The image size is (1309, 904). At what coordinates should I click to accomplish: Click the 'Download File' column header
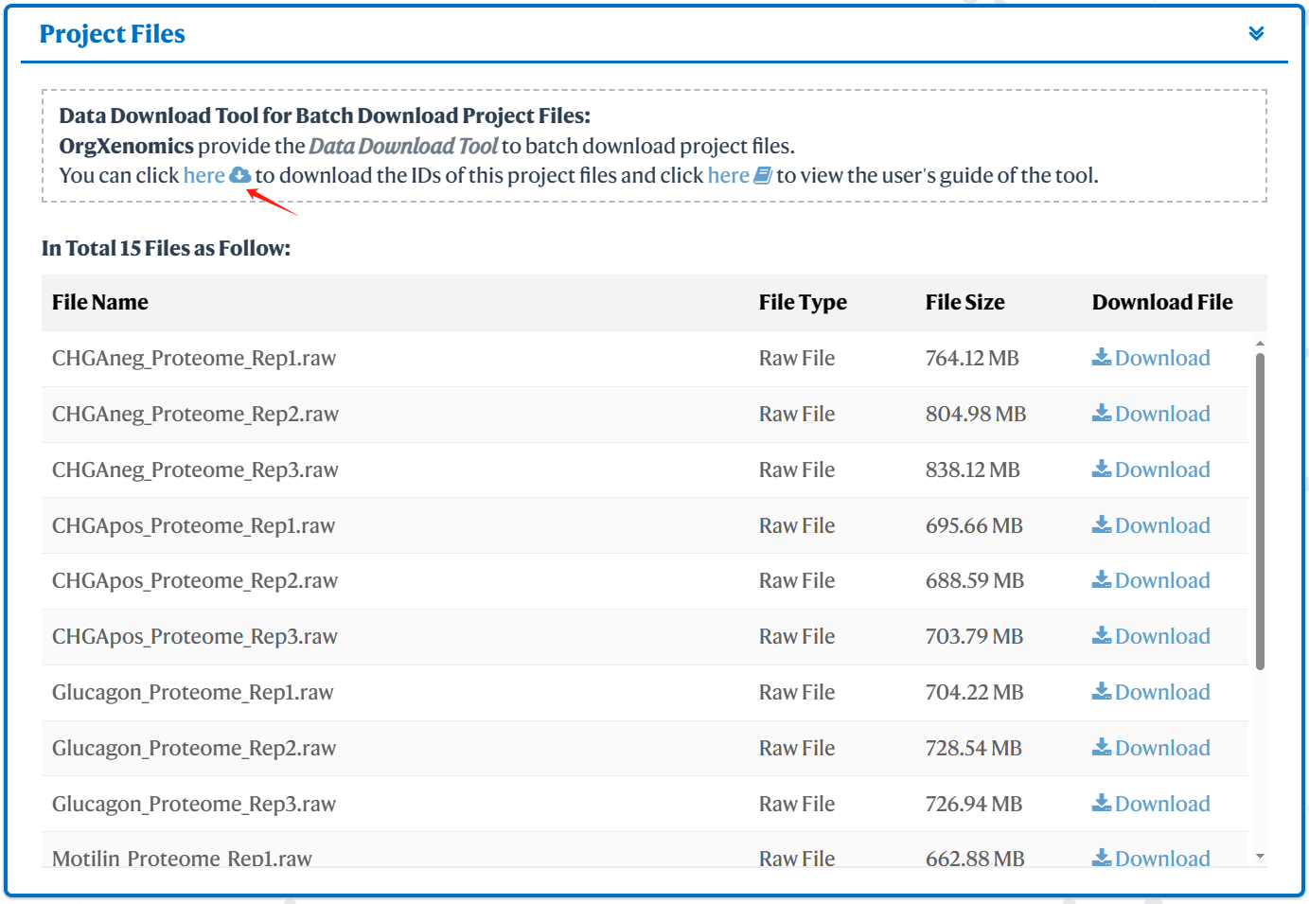1162,302
